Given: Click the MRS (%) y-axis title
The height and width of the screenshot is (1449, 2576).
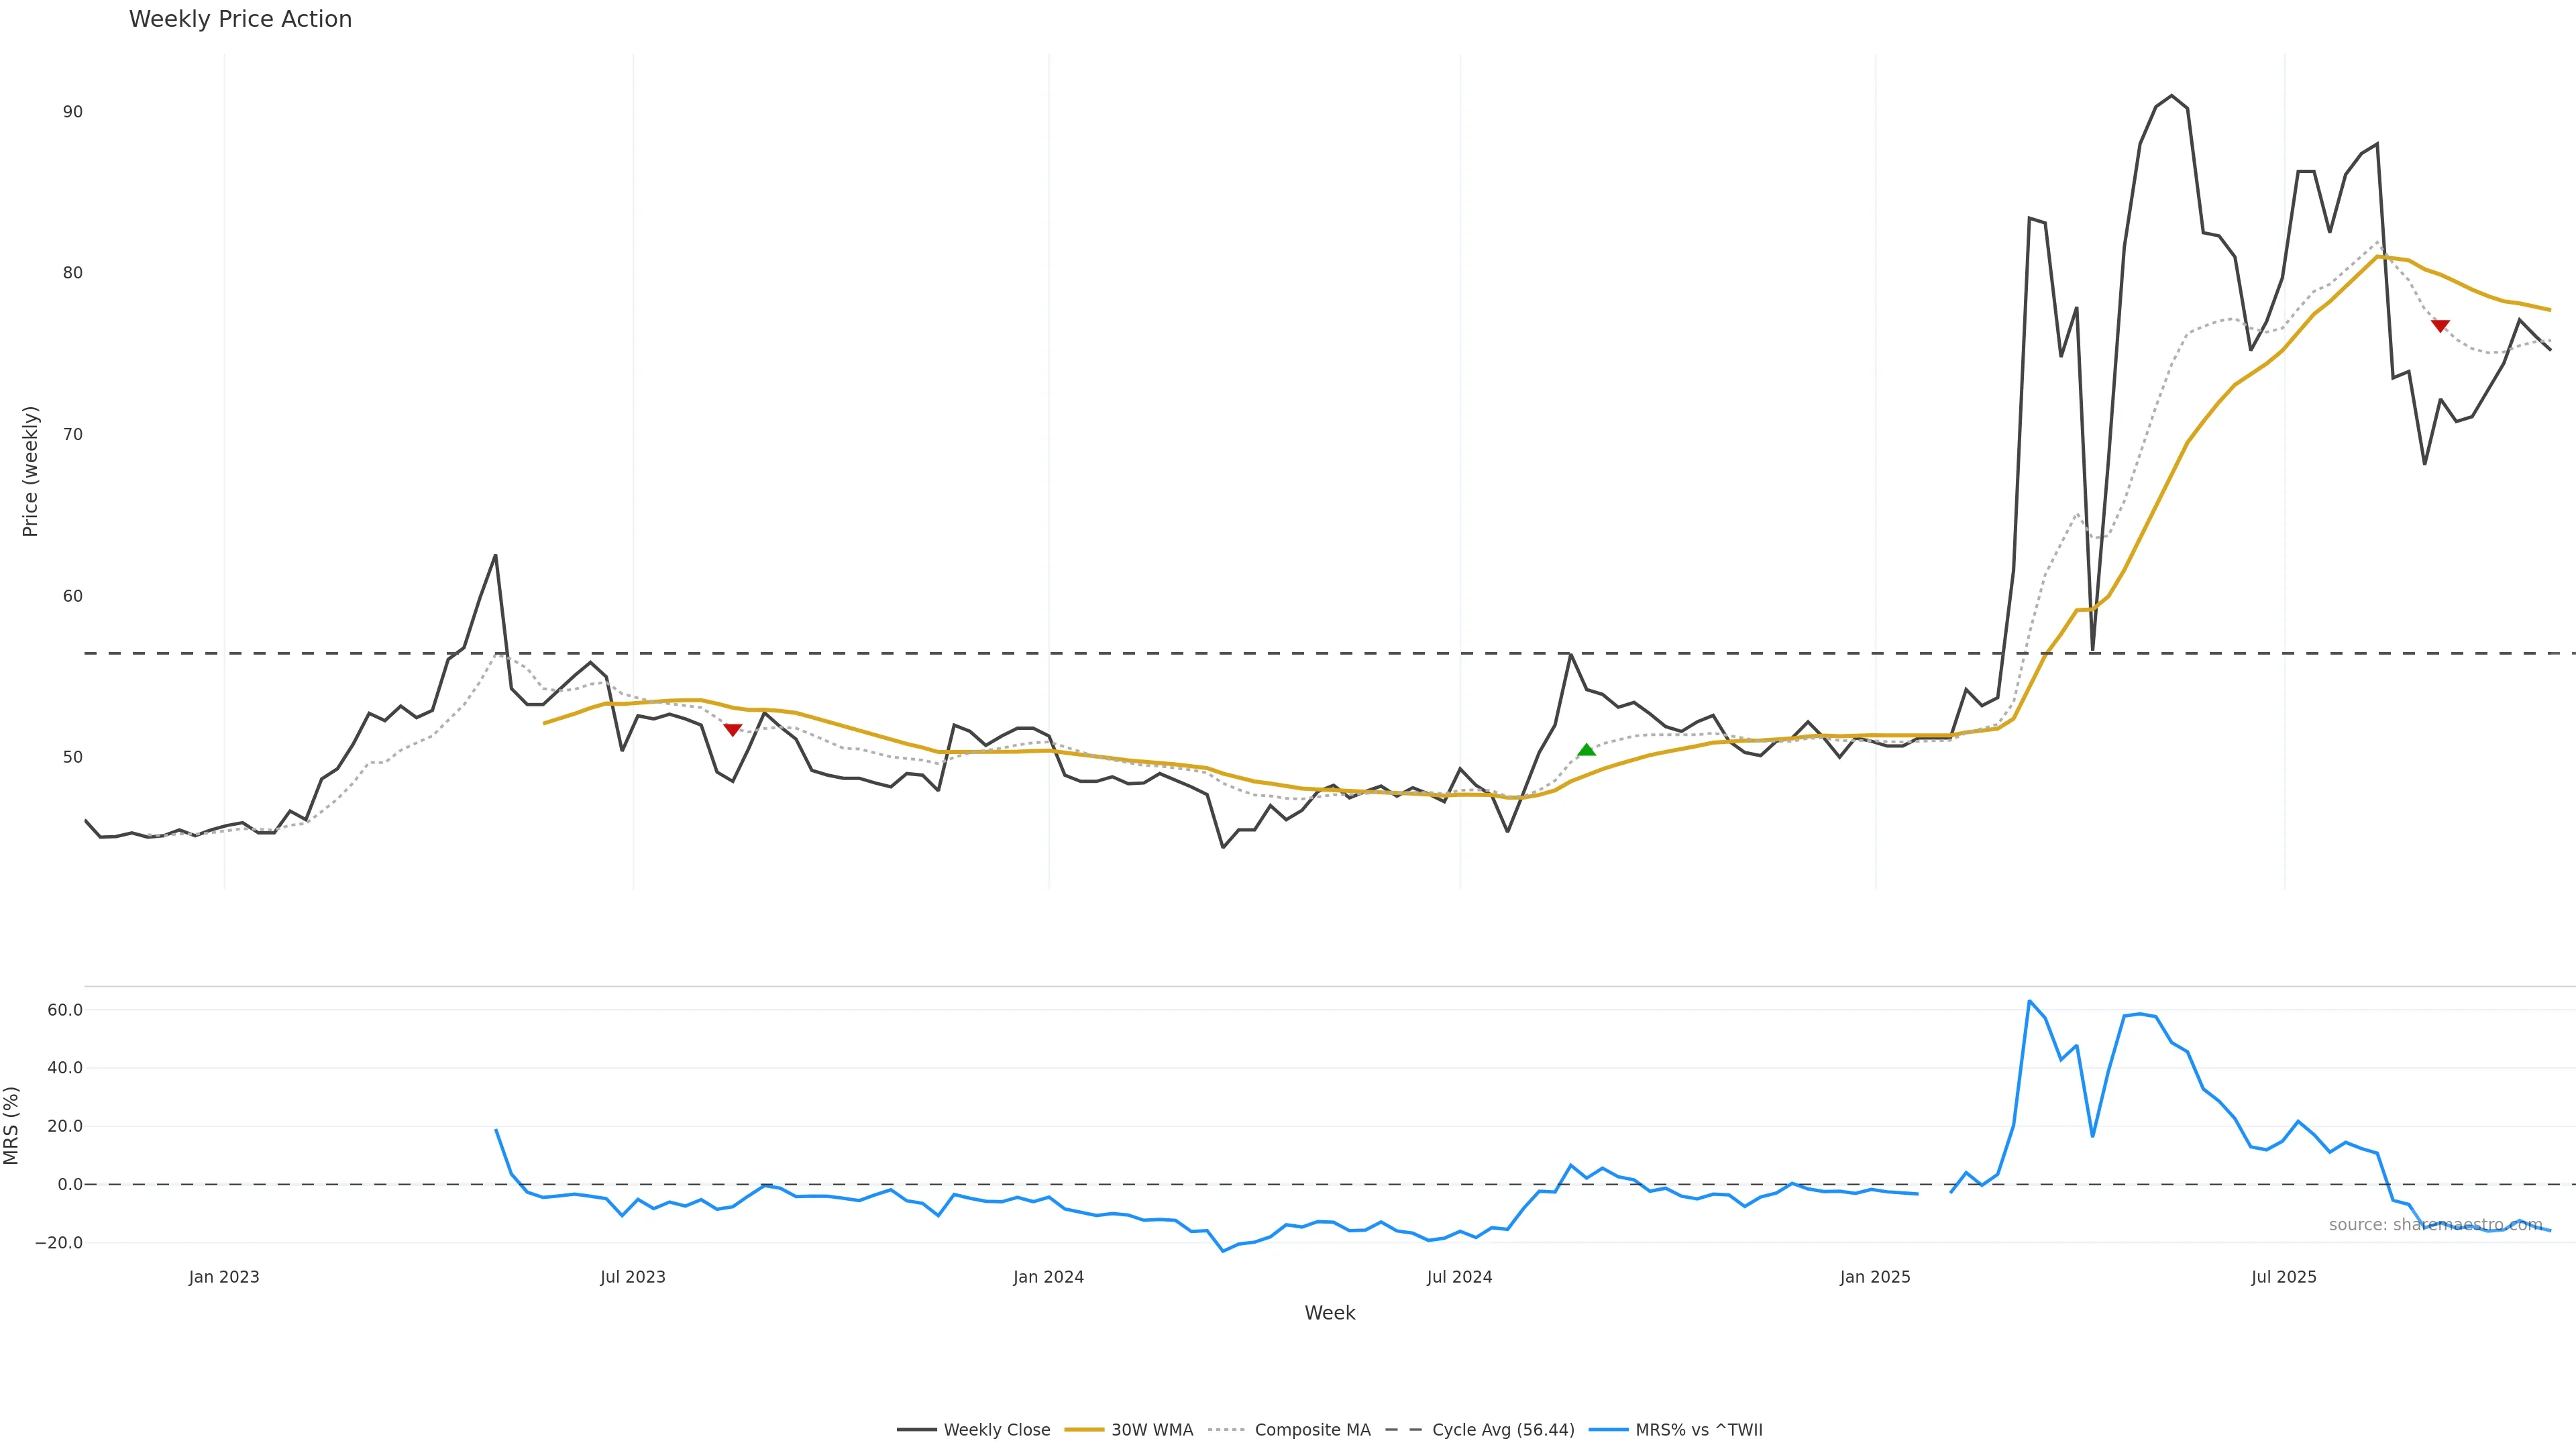Looking at the screenshot, I should 12,1125.
